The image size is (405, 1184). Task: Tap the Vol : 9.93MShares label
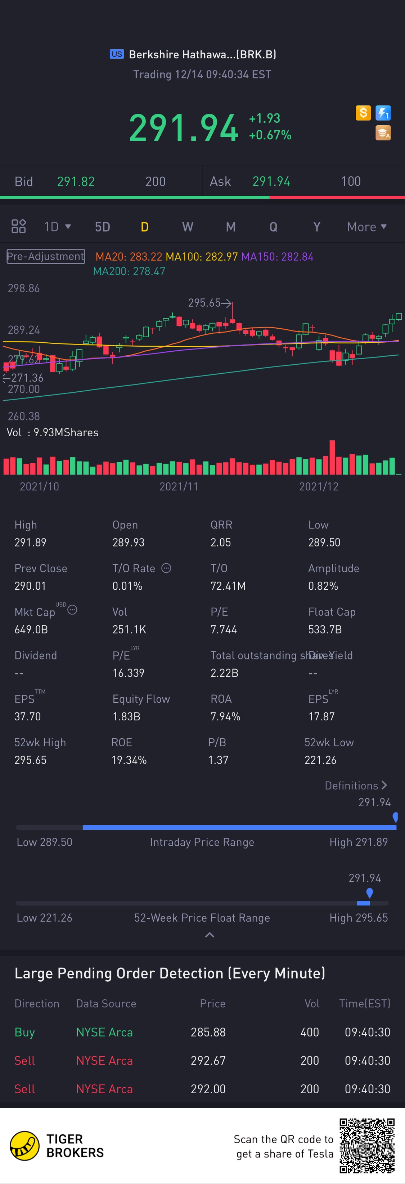point(53,432)
